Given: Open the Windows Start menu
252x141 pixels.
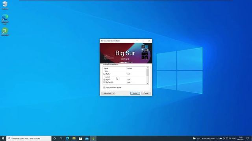Looking at the screenshot, I should click(3, 138).
